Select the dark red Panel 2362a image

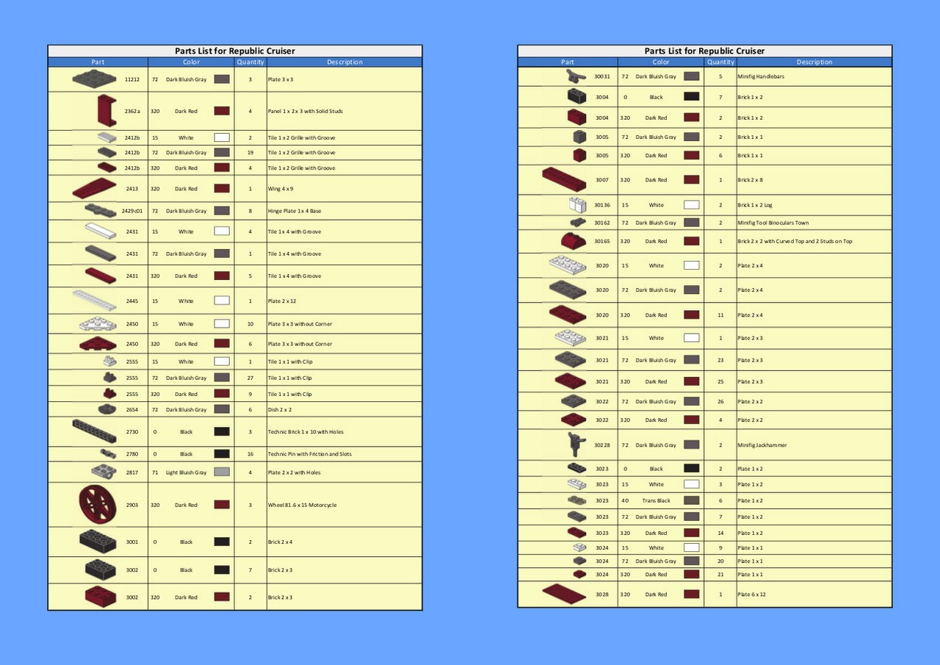pos(107,111)
